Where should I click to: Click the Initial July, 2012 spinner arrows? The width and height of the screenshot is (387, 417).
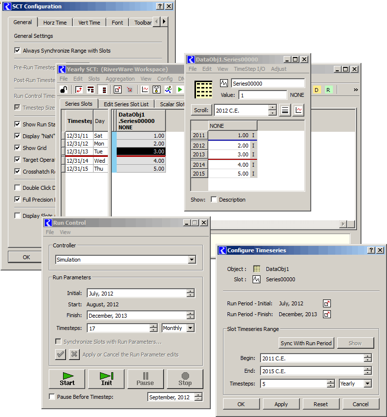(x=190, y=293)
